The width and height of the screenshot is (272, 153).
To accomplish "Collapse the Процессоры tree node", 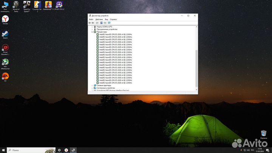I will click(92, 32).
